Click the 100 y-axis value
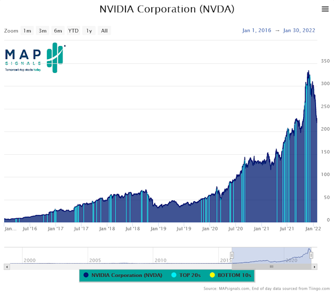 (x=325, y=175)
